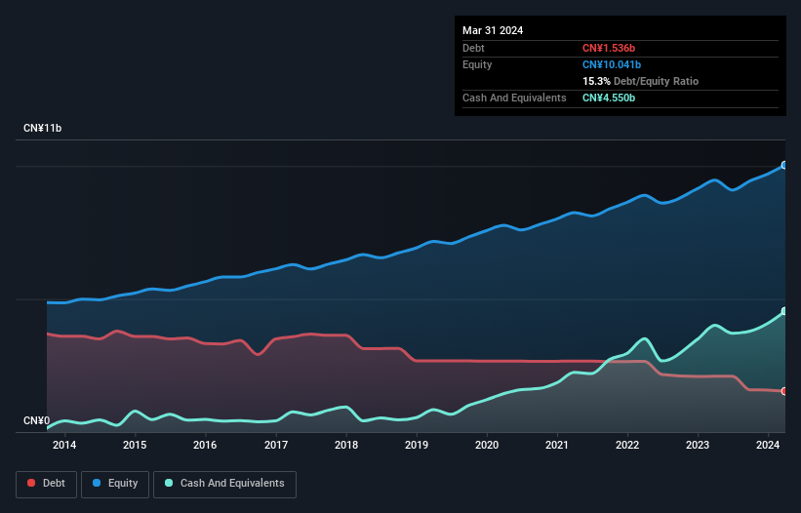Screen dimensions: 801x513
Task: Click the CN¥1.536b debt value
Action: [609, 48]
